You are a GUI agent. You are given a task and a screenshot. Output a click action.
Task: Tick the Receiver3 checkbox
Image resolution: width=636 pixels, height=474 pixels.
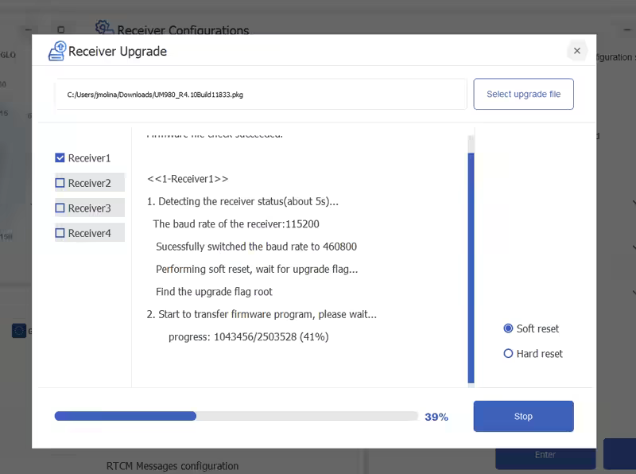click(60, 208)
